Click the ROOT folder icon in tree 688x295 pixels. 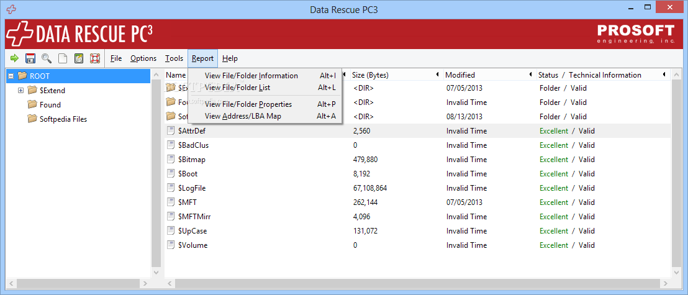coord(22,76)
